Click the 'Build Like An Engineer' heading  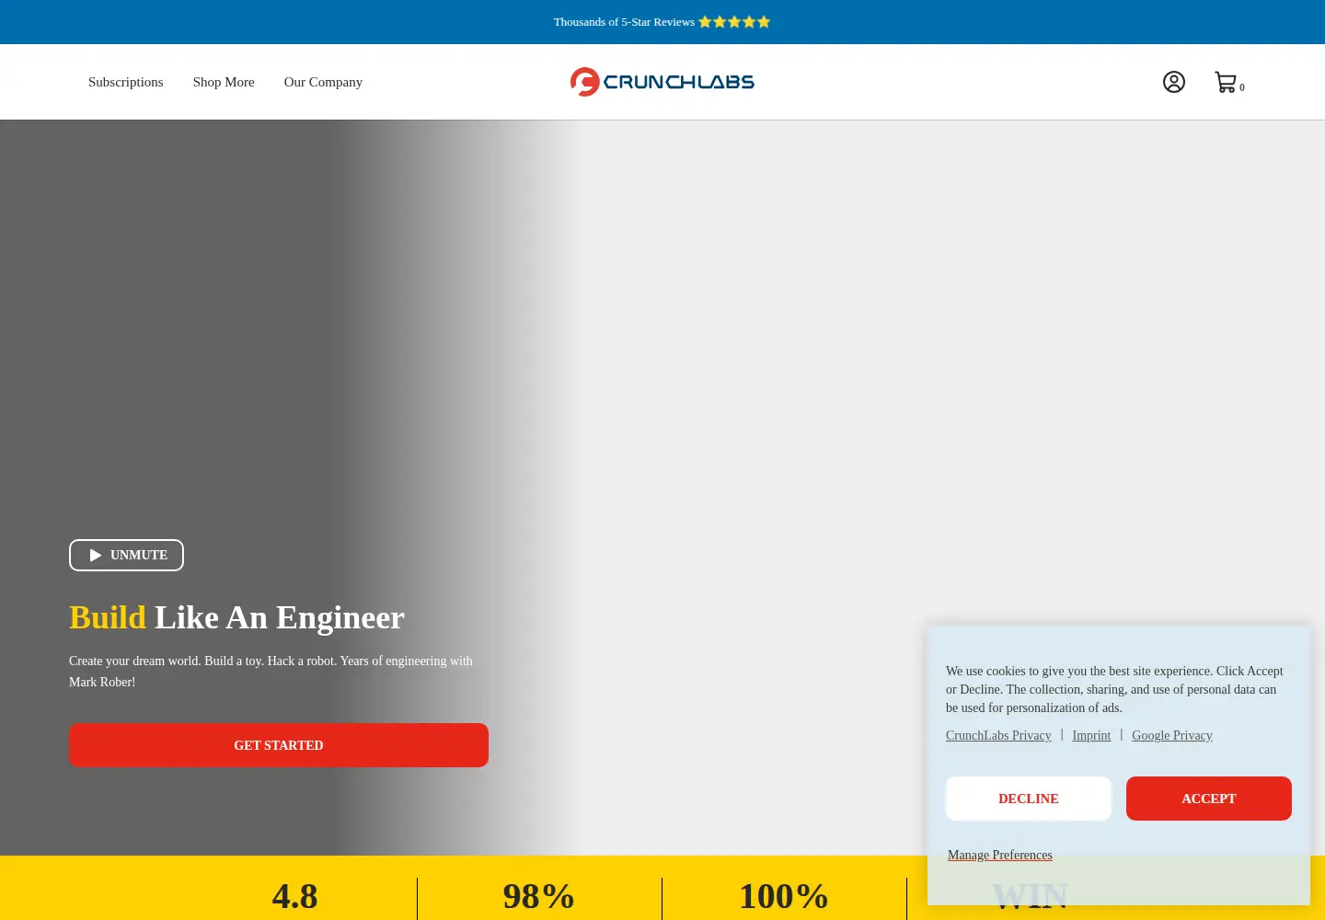(236, 617)
